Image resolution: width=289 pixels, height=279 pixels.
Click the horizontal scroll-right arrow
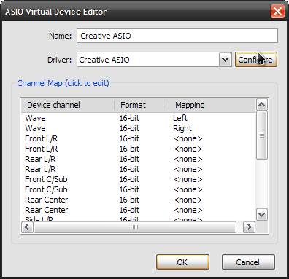coord(249,227)
